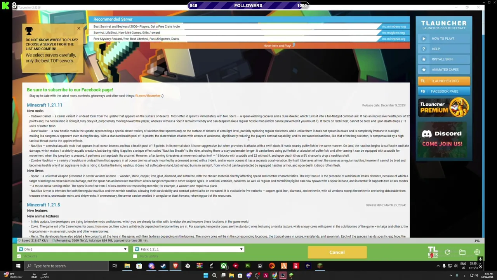
Task: Open Brave browser on Windows 10 taskbar
Action: (x=175, y=266)
